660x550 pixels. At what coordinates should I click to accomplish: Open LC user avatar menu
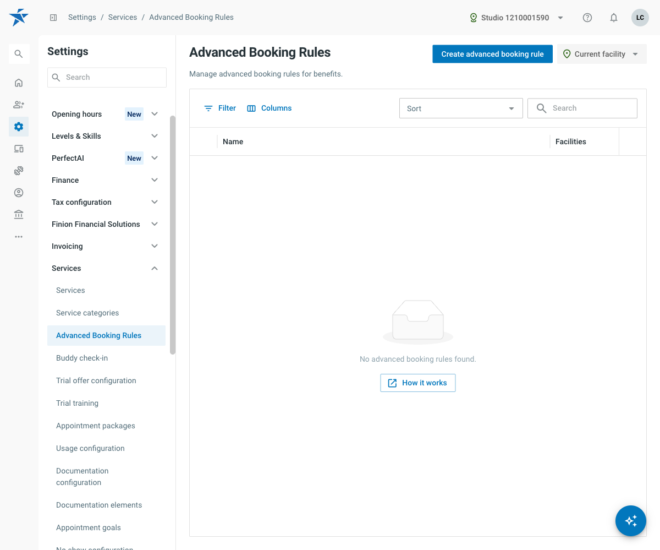pos(640,18)
